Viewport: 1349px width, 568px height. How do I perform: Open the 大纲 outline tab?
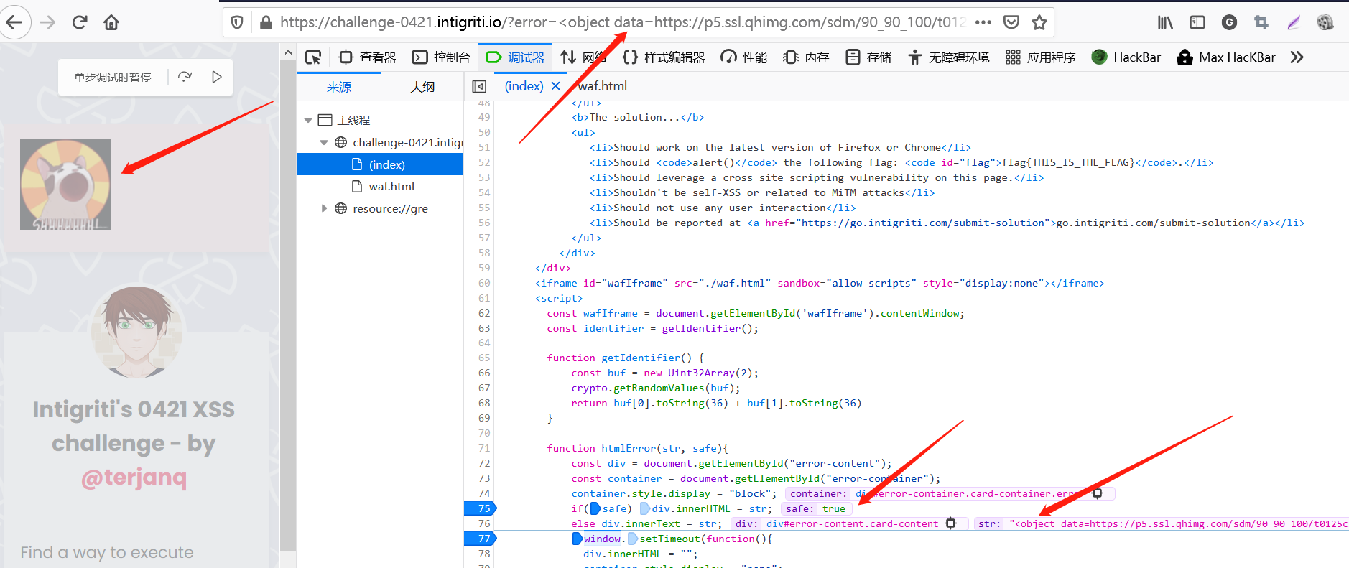pyautogui.click(x=422, y=87)
